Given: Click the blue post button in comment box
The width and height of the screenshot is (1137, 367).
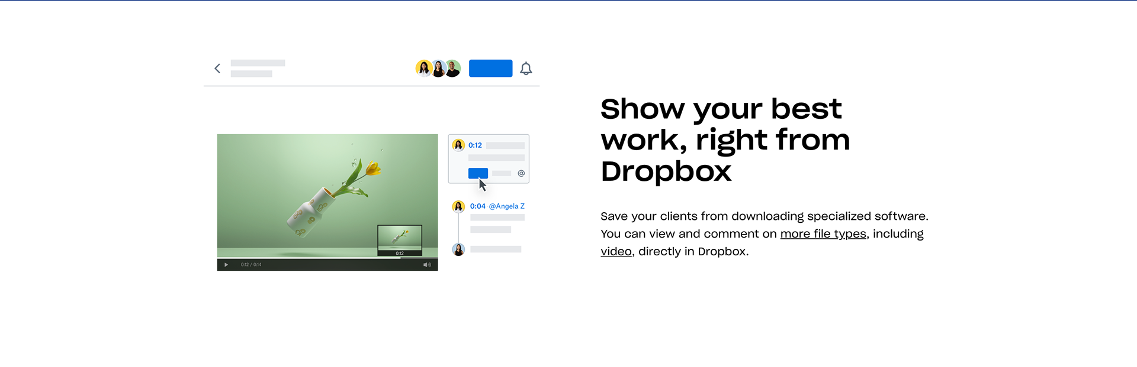Looking at the screenshot, I should [478, 173].
